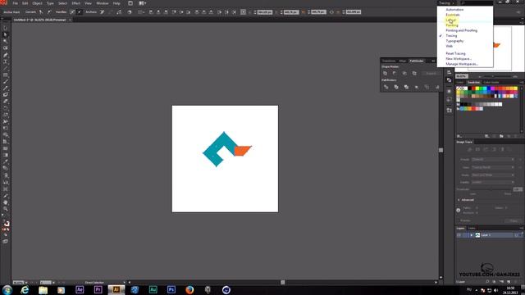The height and width of the screenshot is (295, 525).
Task: Click Trim pathfinder icon
Action: [396, 87]
